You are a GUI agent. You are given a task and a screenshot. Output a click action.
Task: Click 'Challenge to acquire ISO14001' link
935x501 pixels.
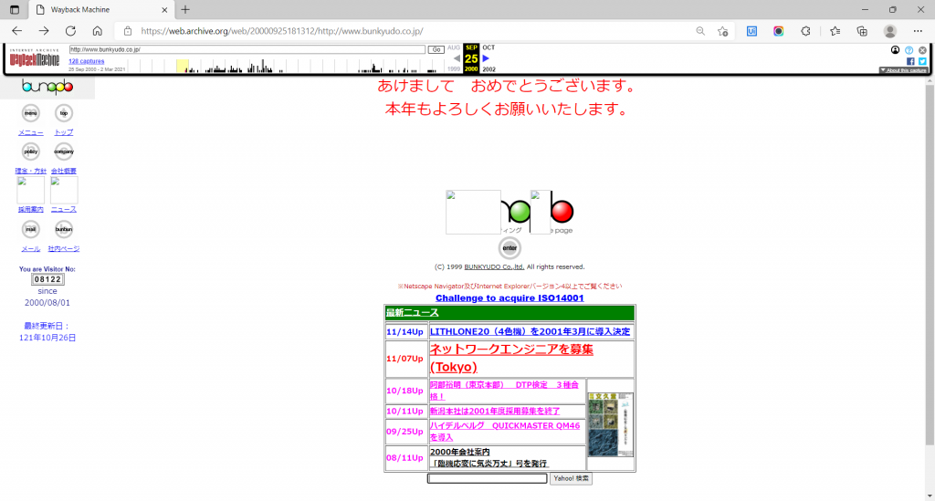(510, 298)
